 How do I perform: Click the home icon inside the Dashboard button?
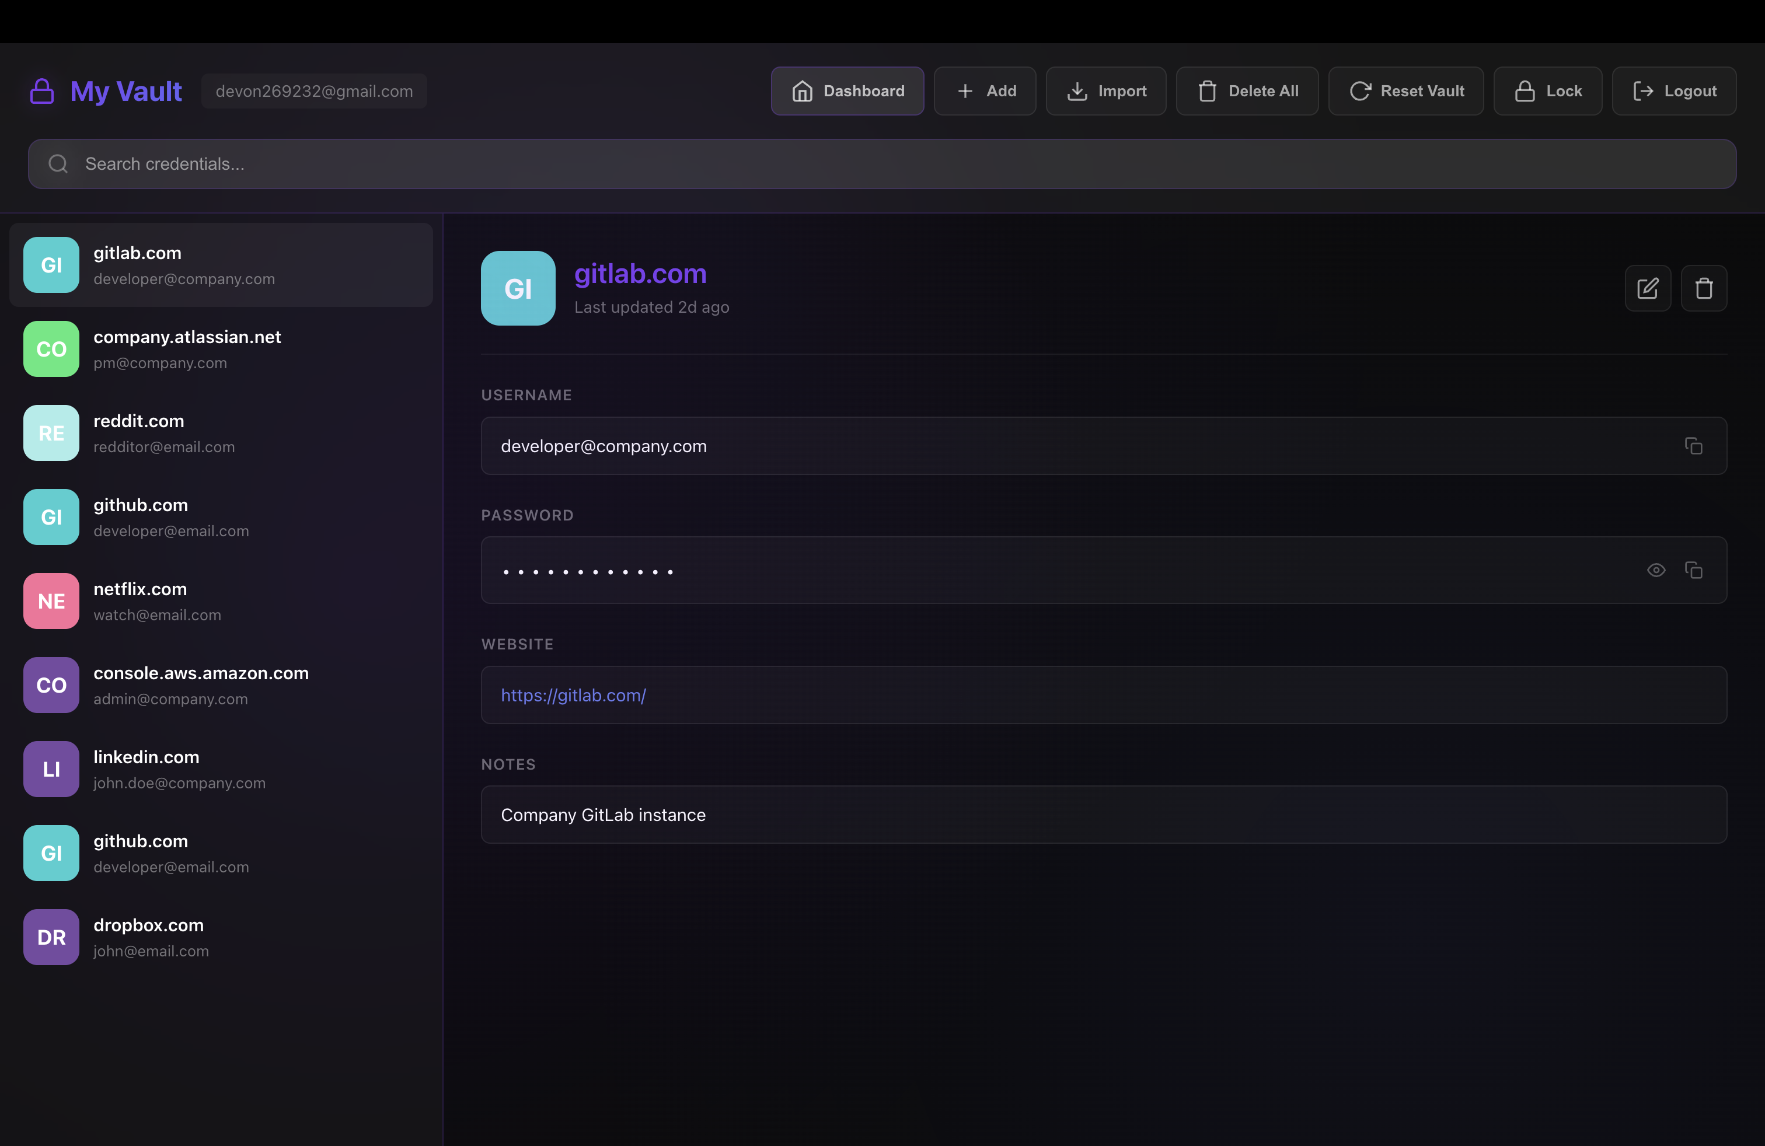click(802, 91)
